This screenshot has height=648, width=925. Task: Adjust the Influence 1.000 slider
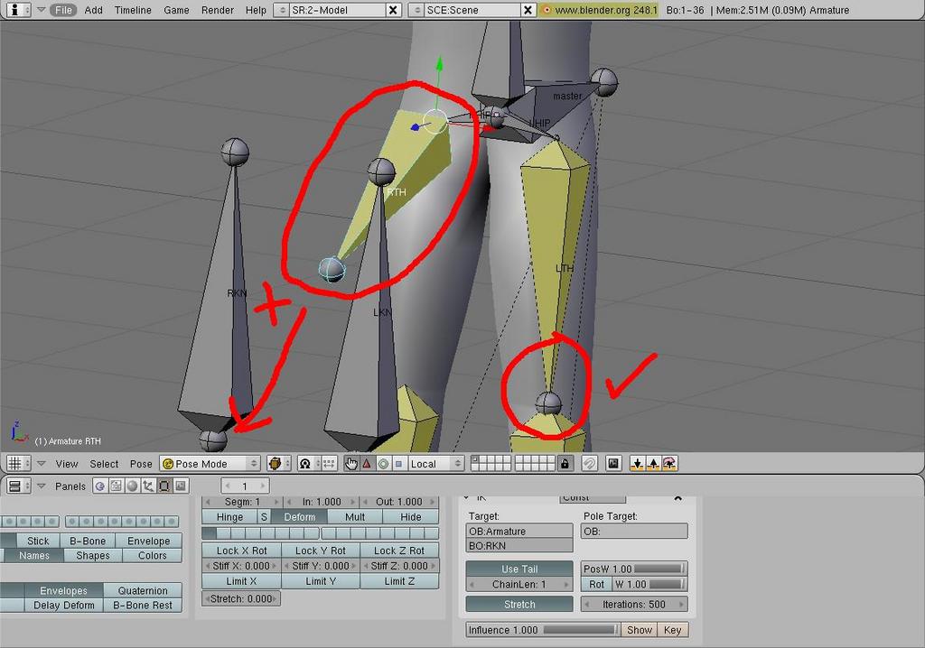point(543,630)
